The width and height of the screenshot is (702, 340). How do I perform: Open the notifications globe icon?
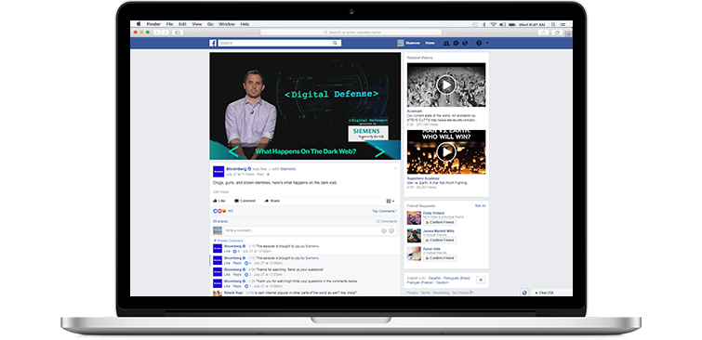(x=465, y=43)
